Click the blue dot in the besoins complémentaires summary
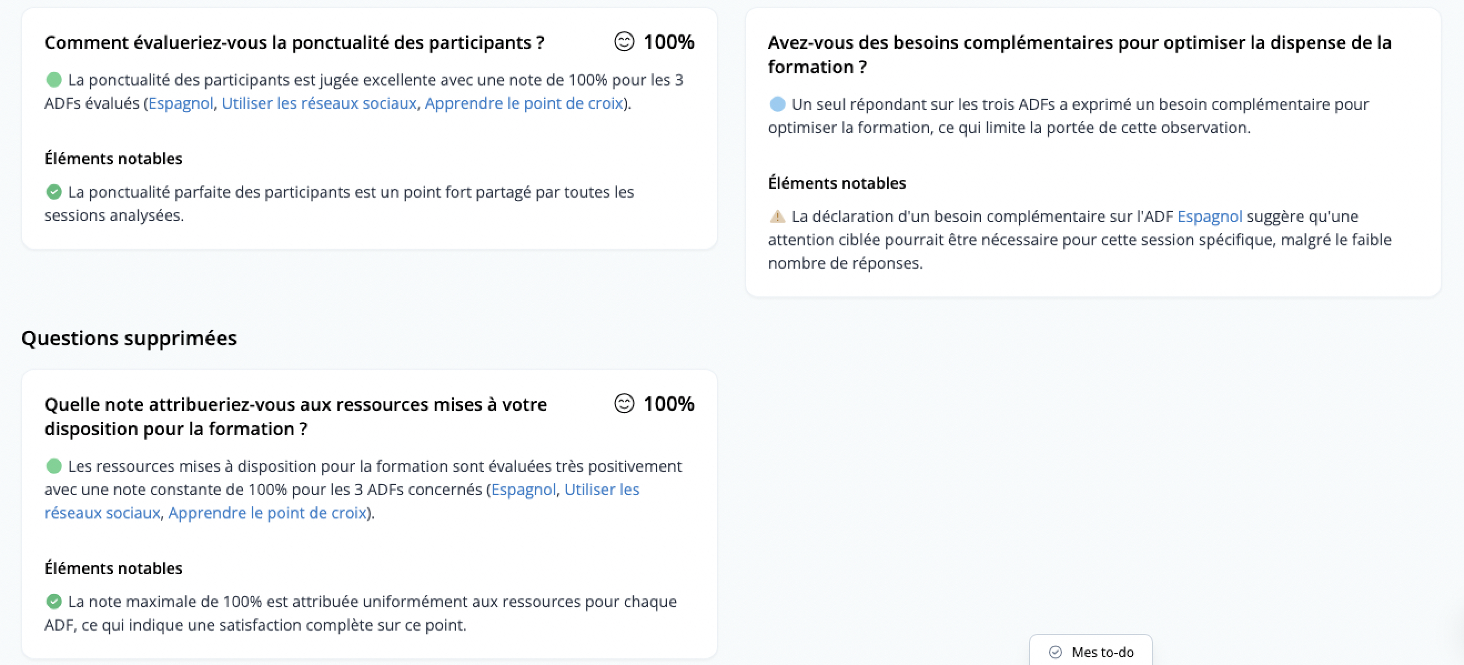 click(777, 104)
